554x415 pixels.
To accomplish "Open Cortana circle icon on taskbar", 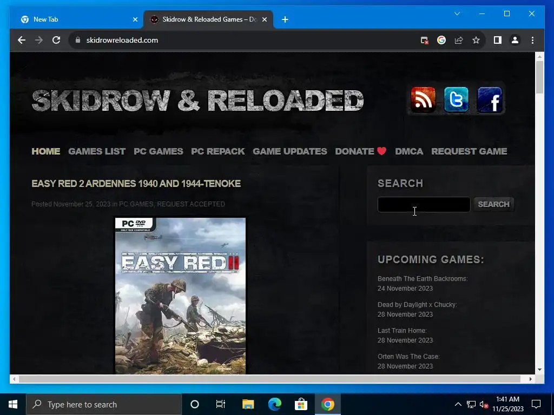I will [195, 404].
